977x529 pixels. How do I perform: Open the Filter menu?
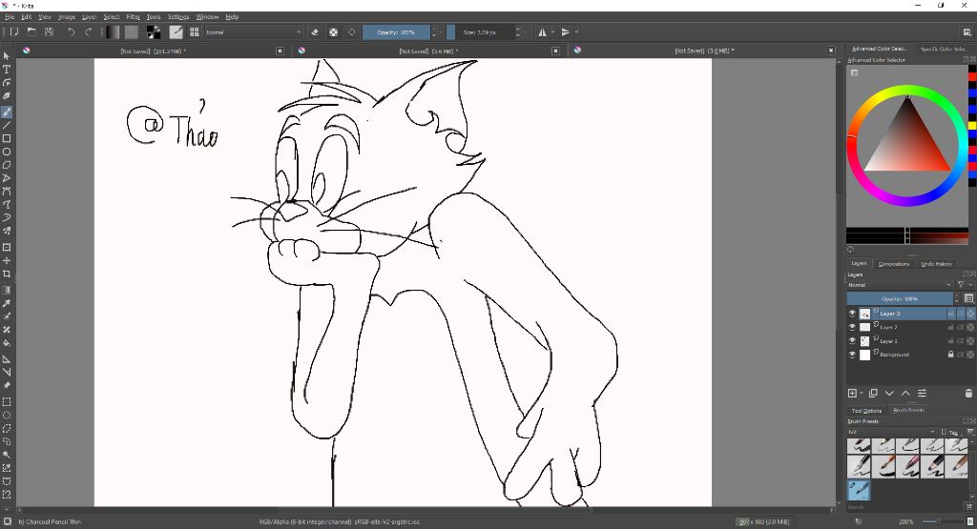click(x=134, y=17)
